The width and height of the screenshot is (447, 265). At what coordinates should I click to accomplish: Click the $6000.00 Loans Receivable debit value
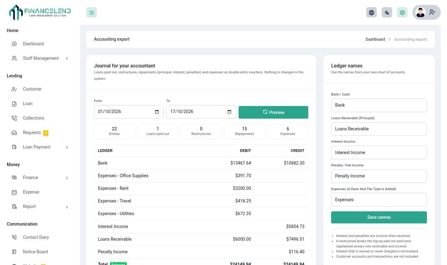242,239
